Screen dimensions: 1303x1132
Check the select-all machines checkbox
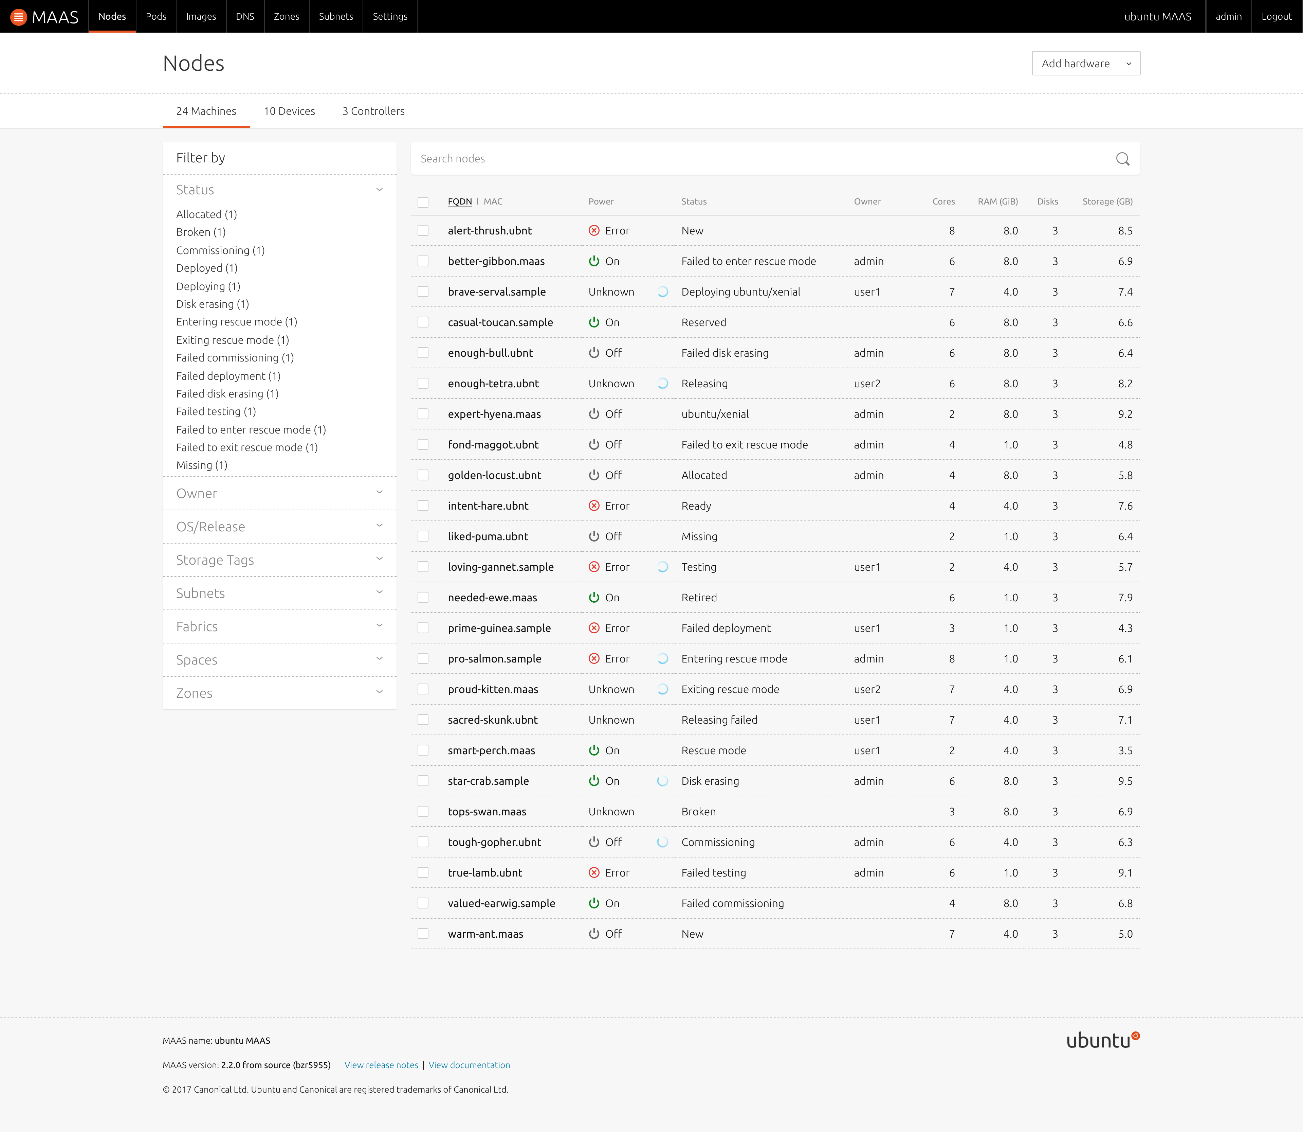[423, 202]
